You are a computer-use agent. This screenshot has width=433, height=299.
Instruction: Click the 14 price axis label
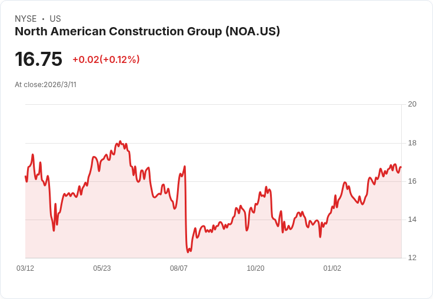tap(412, 220)
